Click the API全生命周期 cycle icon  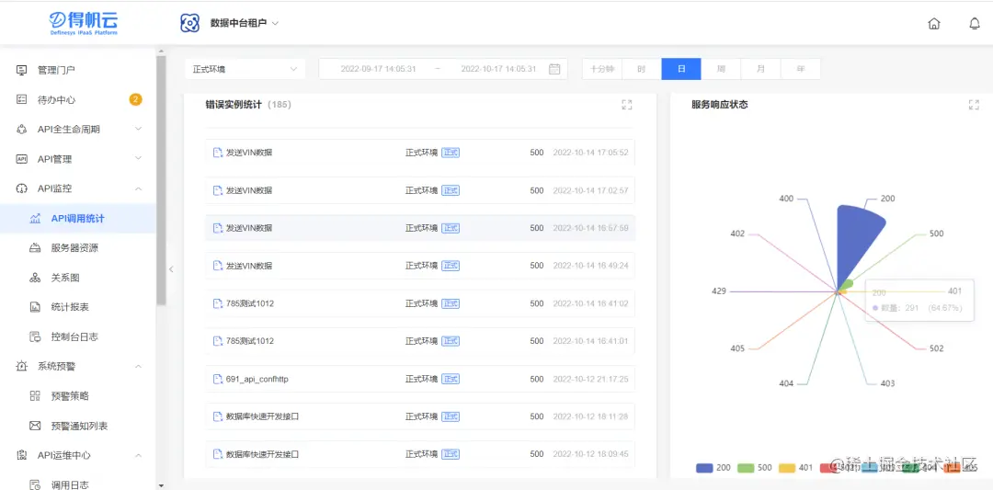click(x=21, y=129)
